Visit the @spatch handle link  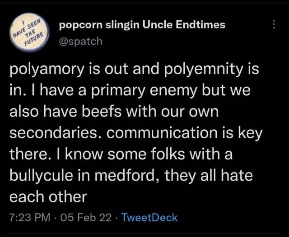81,41
